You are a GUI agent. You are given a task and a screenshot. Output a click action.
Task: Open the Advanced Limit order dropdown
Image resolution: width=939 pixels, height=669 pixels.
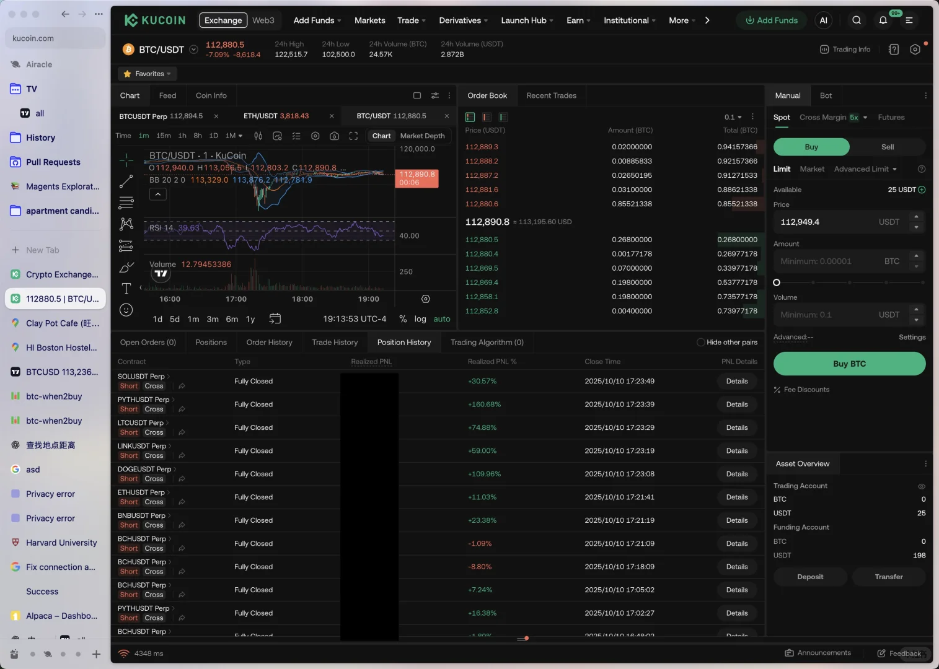click(x=865, y=169)
